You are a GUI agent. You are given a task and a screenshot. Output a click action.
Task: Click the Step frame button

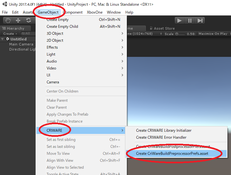[x=200, y=21]
